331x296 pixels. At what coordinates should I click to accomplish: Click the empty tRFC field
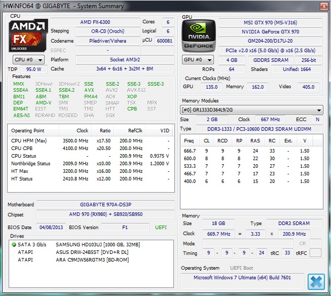pyautogui.click(x=315, y=253)
